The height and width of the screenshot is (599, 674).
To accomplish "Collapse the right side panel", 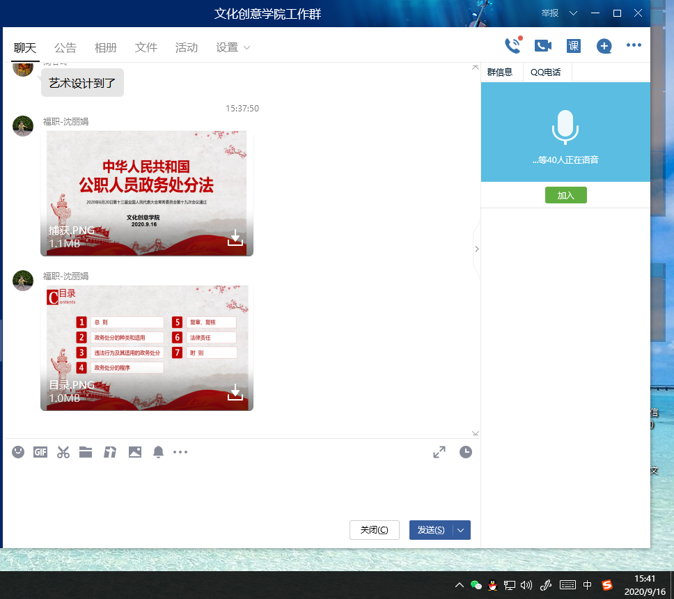I will pos(476,249).
